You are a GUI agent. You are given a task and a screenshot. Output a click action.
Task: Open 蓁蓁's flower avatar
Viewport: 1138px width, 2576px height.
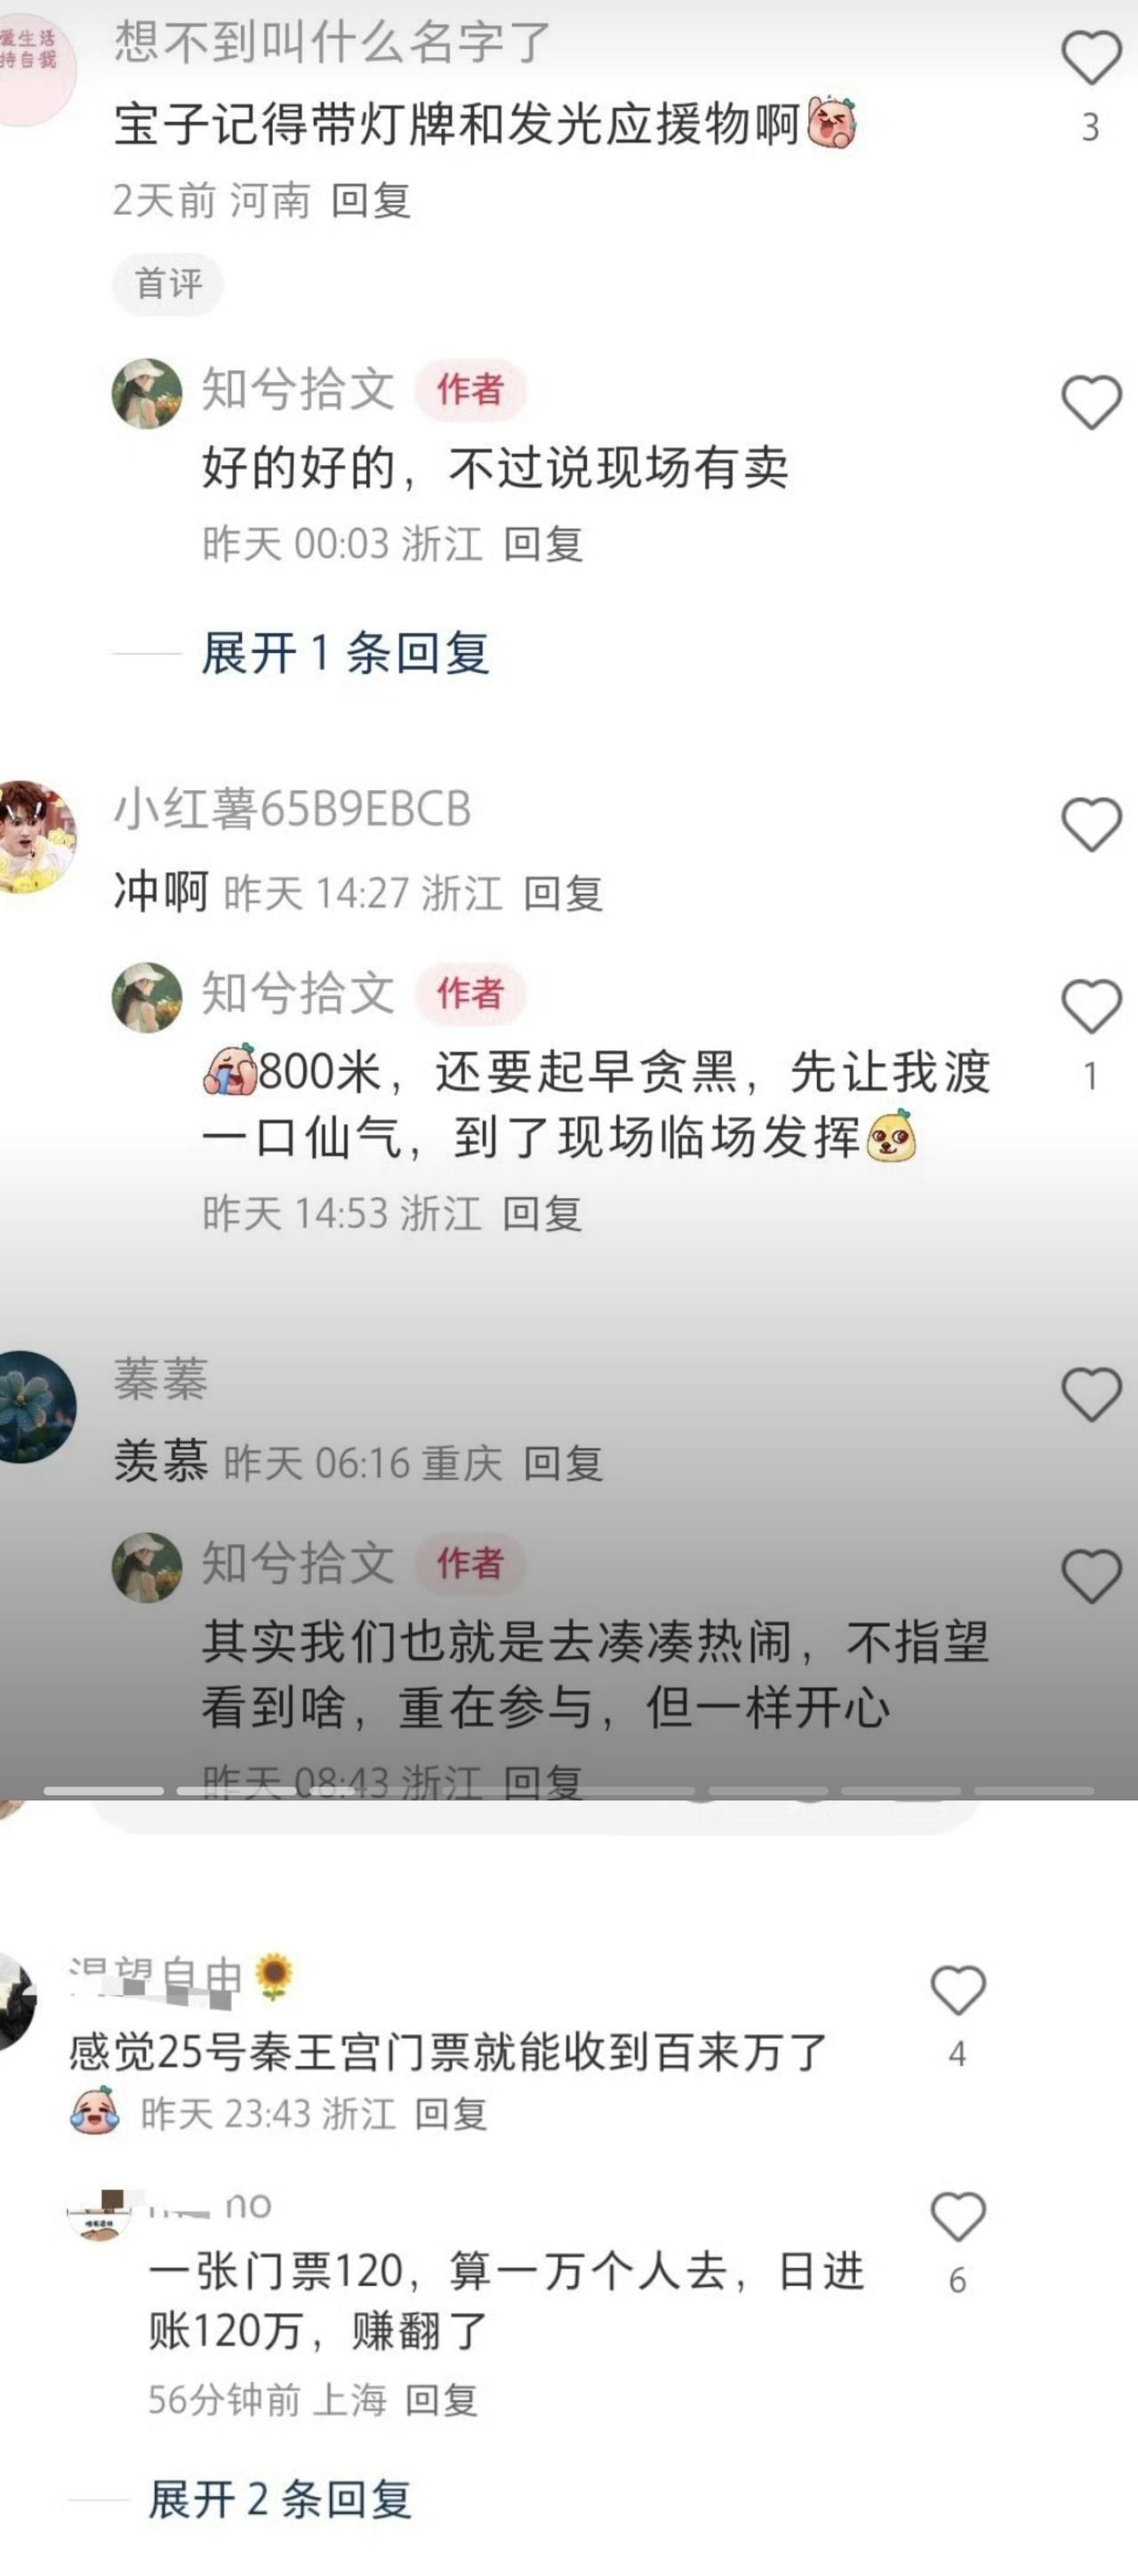click(37, 1407)
